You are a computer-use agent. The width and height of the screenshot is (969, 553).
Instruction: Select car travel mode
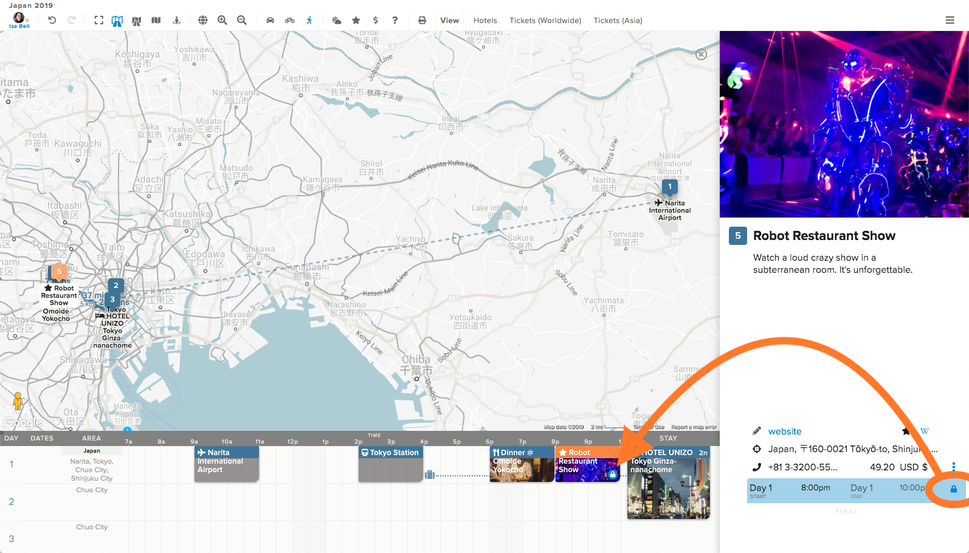271,20
